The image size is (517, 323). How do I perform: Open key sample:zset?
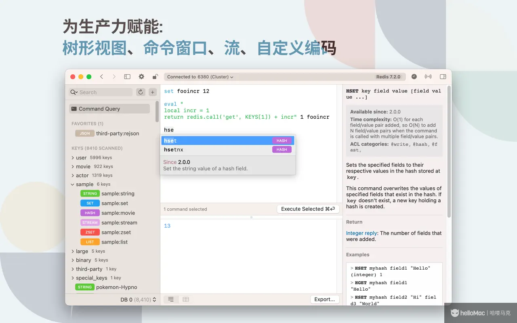[116, 232]
